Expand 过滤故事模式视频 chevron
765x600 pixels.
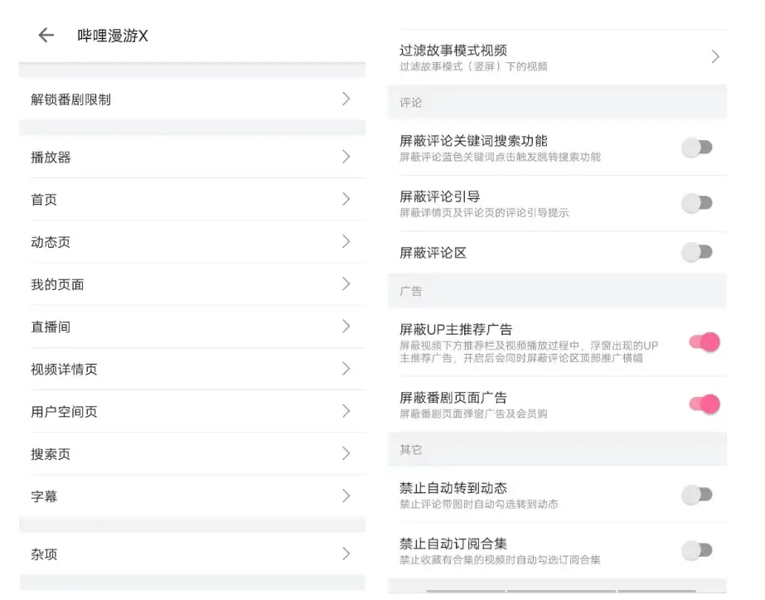[x=714, y=56]
